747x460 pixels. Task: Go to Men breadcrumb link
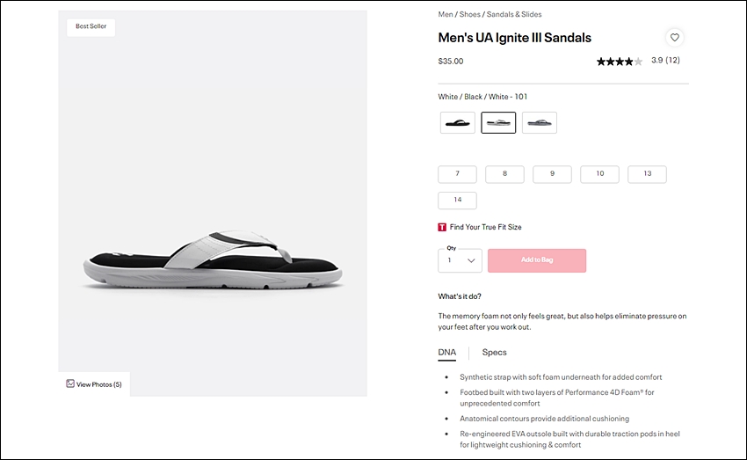446,14
